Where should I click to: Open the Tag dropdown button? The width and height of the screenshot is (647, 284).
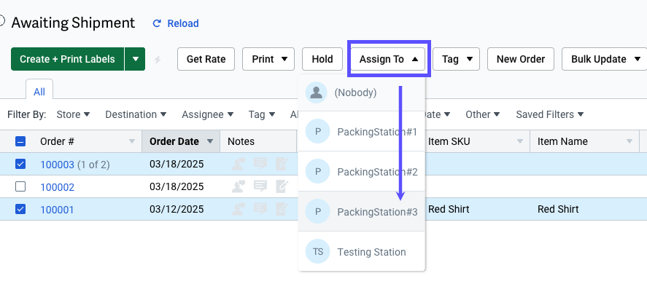point(456,59)
